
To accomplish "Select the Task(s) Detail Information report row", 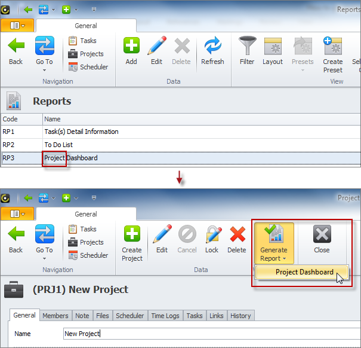I will pos(81,132).
